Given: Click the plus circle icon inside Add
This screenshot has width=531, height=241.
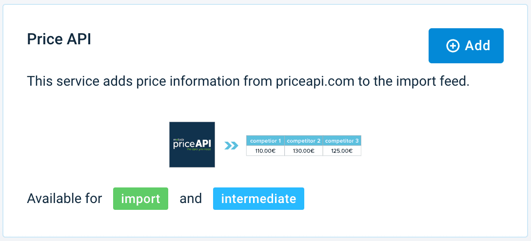Looking at the screenshot, I should (x=452, y=46).
